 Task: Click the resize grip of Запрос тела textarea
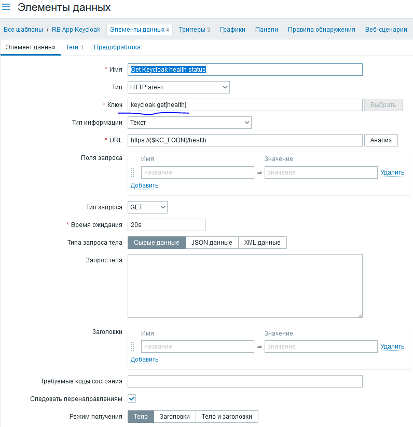pos(360,314)
